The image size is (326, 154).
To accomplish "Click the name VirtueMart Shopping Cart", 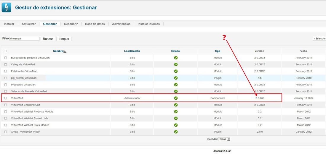I will point(25,105).
